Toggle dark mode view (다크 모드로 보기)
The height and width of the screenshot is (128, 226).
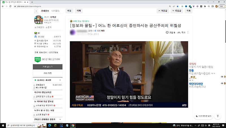point(203,116)
